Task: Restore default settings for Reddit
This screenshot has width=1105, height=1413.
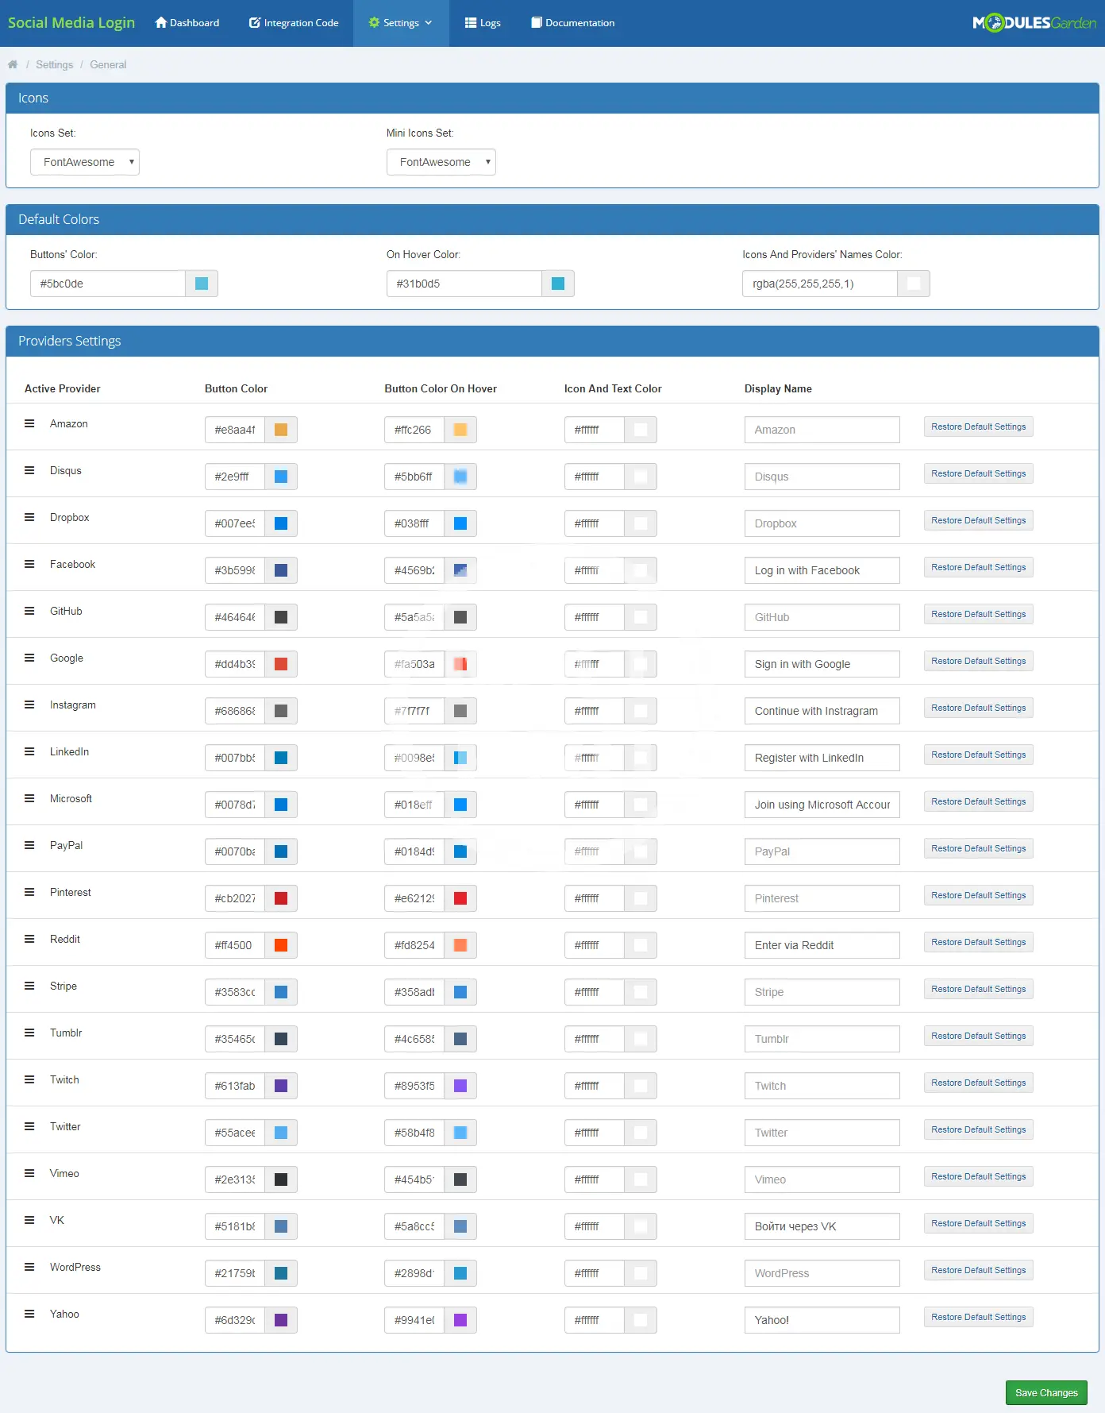Action: pos(978,942)
